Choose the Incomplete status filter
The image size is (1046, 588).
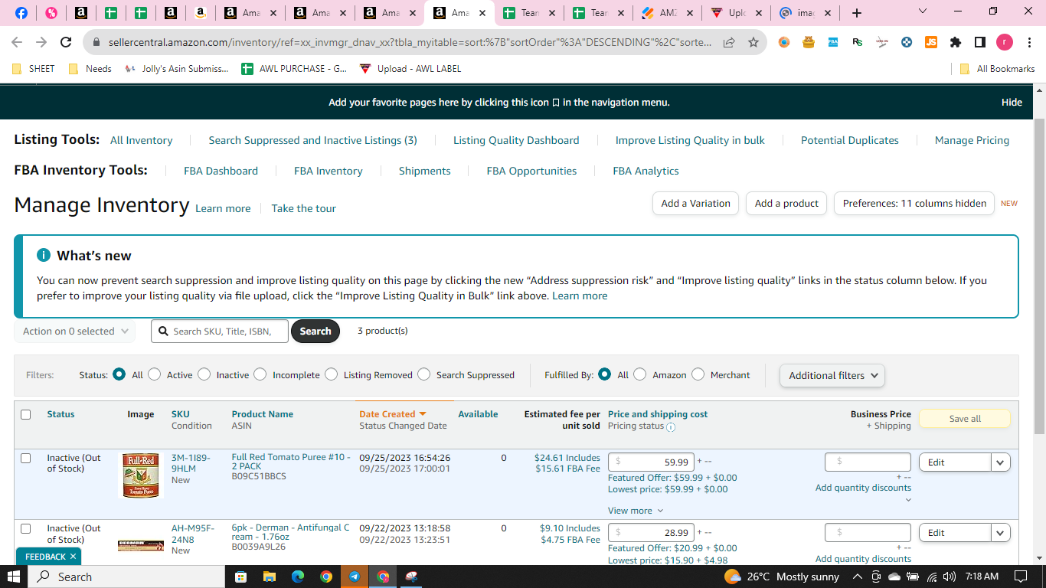point(260,374)
